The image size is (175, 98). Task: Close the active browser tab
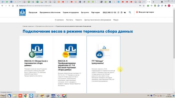(149, 2)
